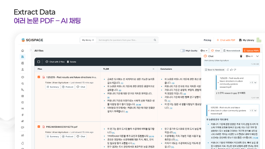
Task: Expand the sidebar with the arrow beside All files
Action: click(31, 50)
